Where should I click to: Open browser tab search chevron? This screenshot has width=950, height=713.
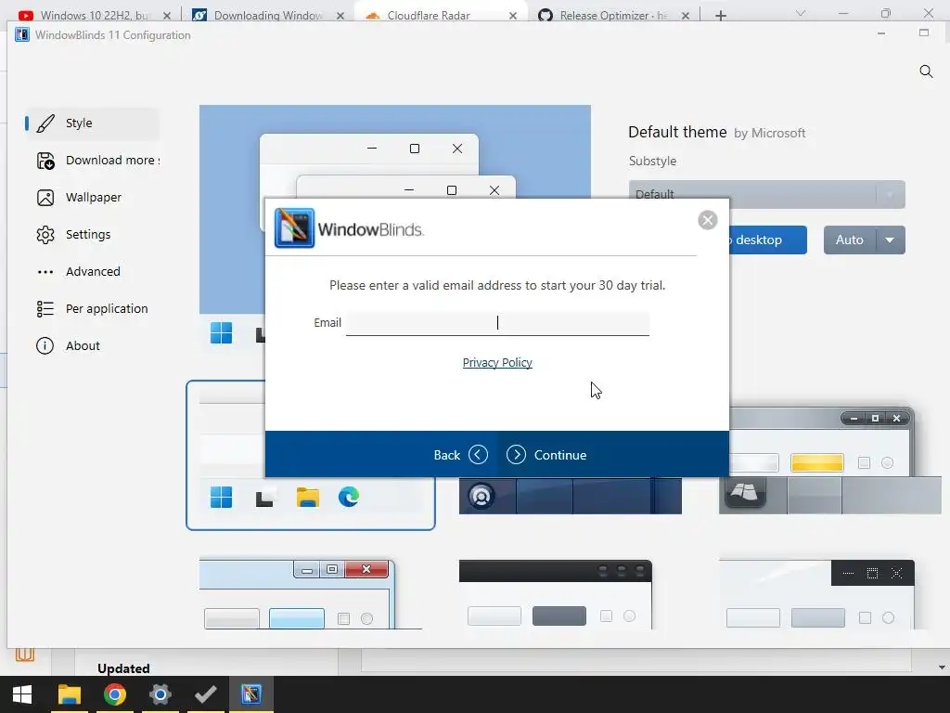(801, 13)
